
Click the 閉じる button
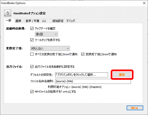[x=135, y=108]
